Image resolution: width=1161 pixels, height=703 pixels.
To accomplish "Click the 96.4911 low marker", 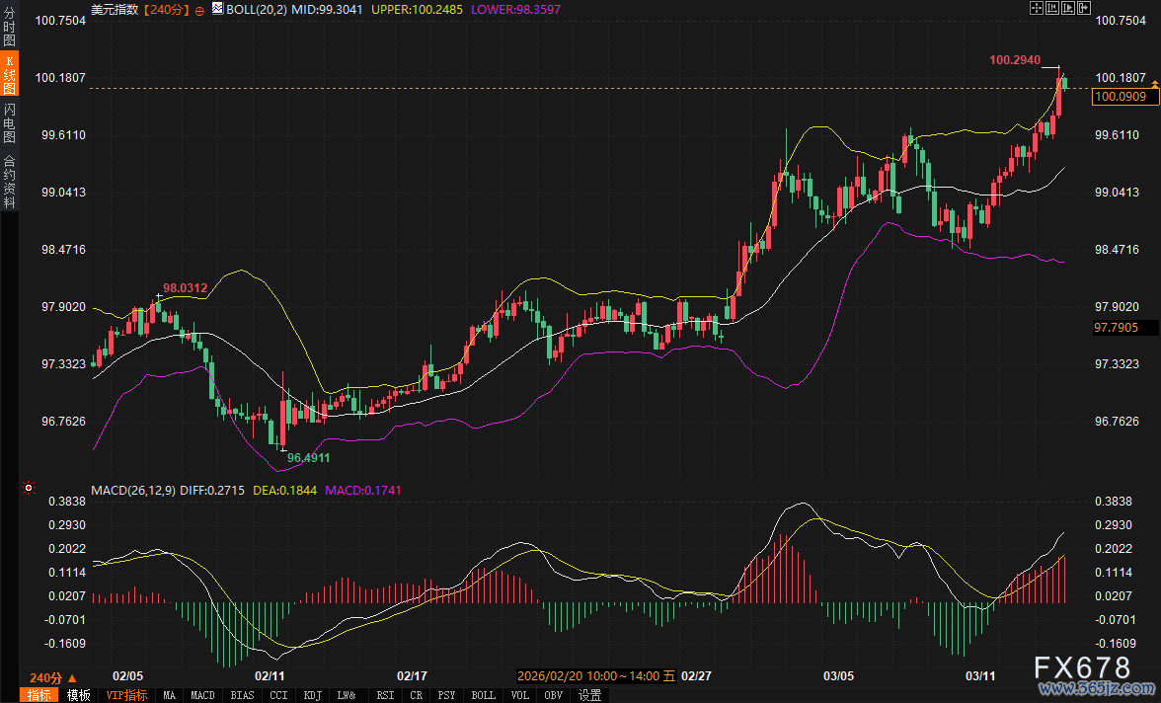I will (x=309, y=458).
